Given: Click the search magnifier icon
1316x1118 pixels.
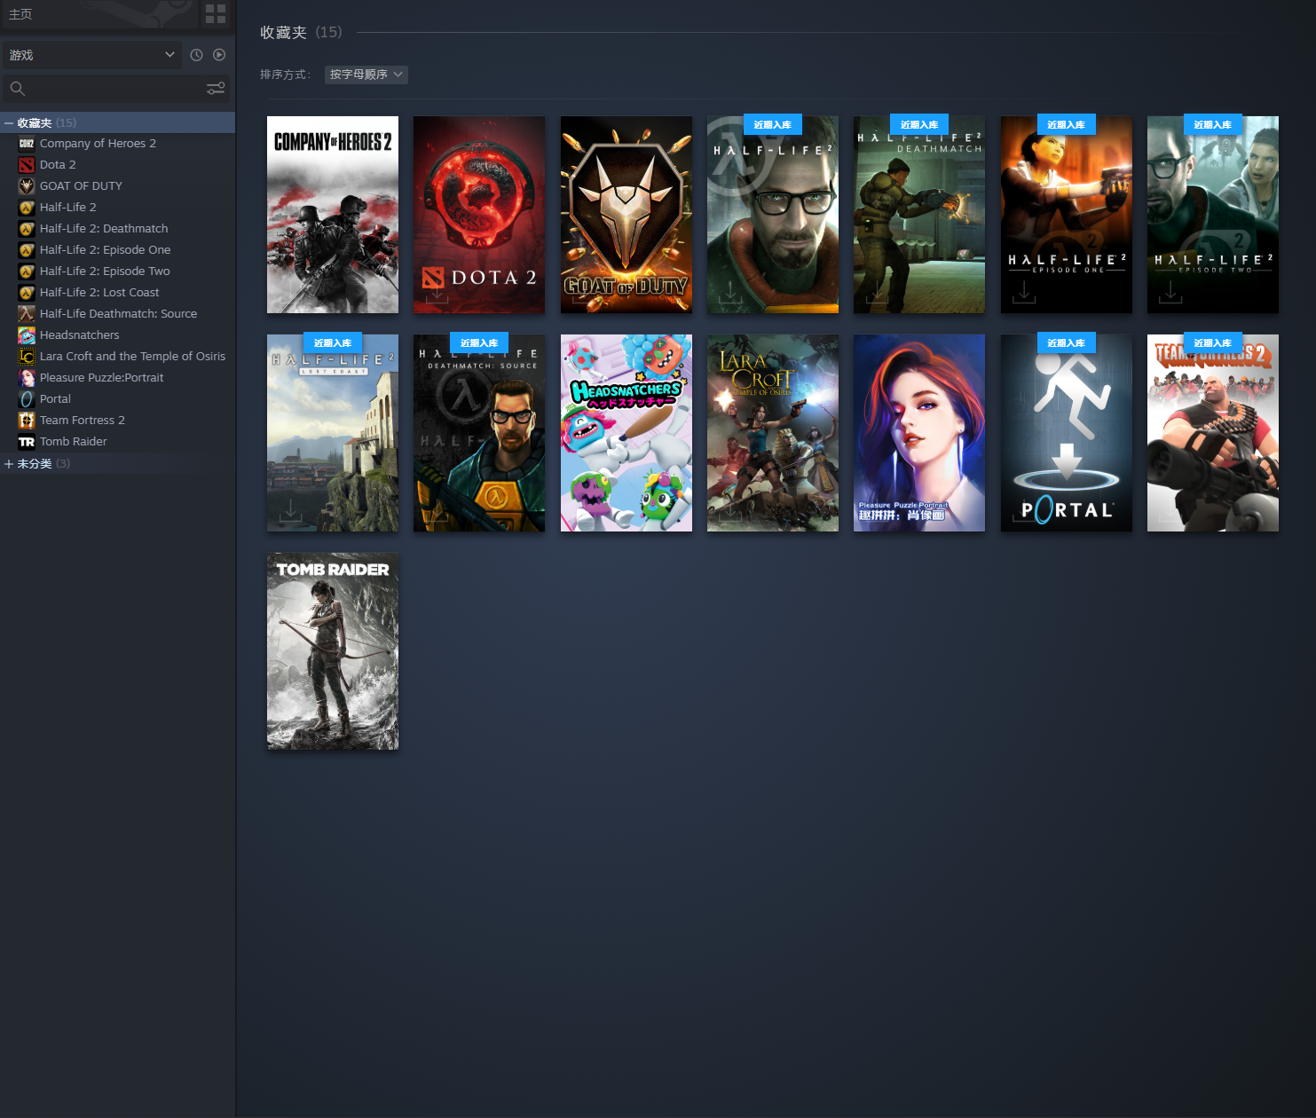Looking at the screenshot, I should [x=18, y=88].
